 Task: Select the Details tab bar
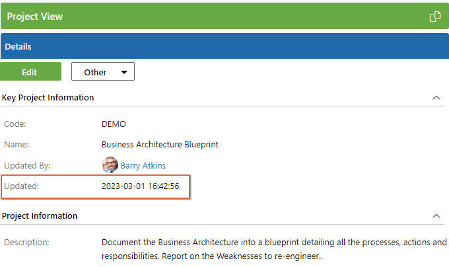224,46
